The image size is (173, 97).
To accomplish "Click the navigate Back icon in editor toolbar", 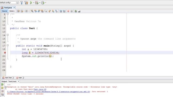I will pos(22,11).
